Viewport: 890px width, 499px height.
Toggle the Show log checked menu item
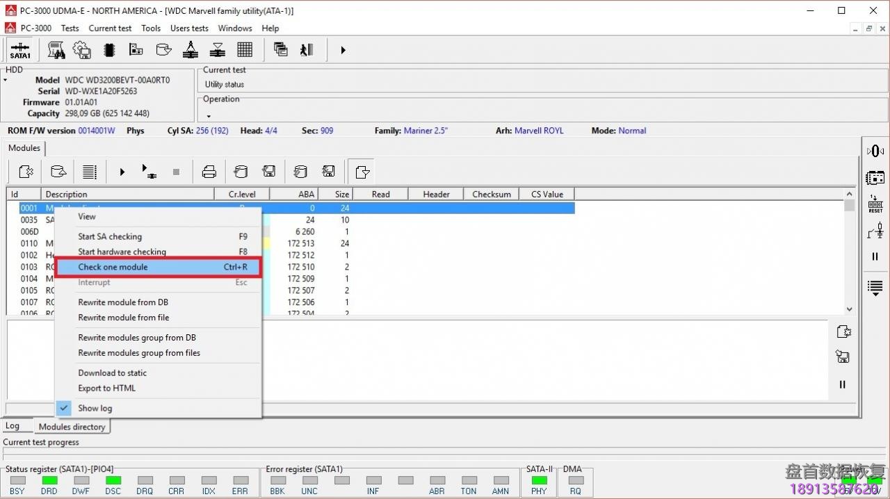(95, 408)
